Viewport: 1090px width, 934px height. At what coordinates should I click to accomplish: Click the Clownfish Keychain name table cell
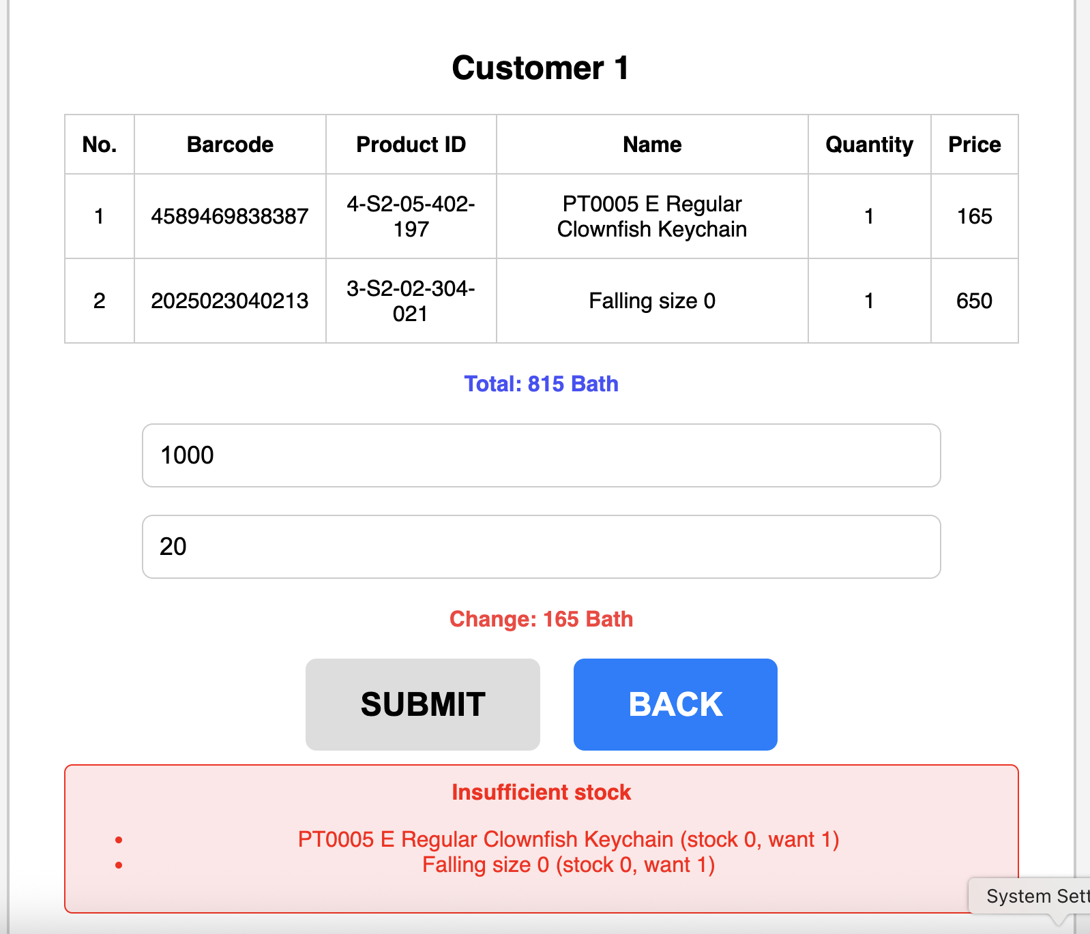[651, 217]
